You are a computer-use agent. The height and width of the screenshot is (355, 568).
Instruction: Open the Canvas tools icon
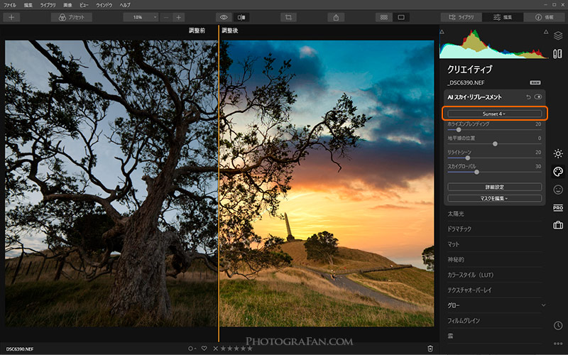(558, 54)
